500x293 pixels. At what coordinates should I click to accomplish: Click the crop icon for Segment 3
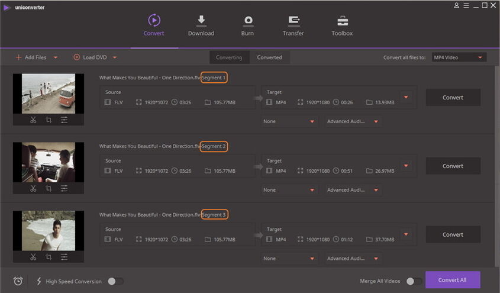point(49,257)
